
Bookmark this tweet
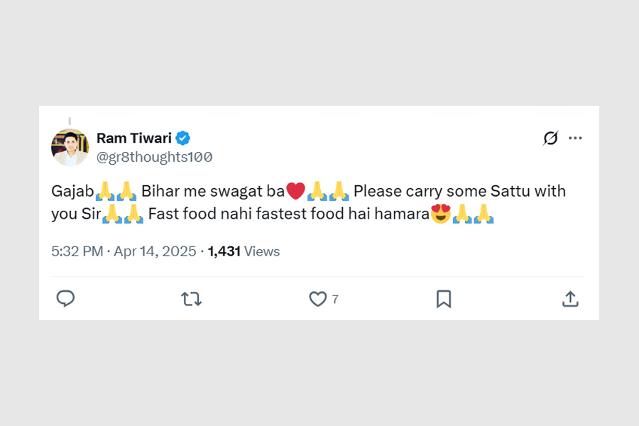(x=444, y=299)
